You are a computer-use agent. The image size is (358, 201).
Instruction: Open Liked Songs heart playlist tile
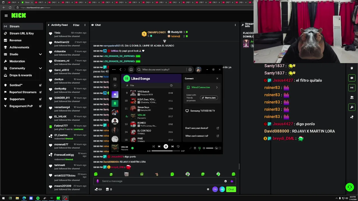click(x=115, y=94)
